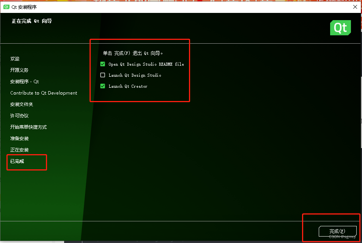Select the 许可协议 sidebar step
362x243 pixels.
[19, 116]
